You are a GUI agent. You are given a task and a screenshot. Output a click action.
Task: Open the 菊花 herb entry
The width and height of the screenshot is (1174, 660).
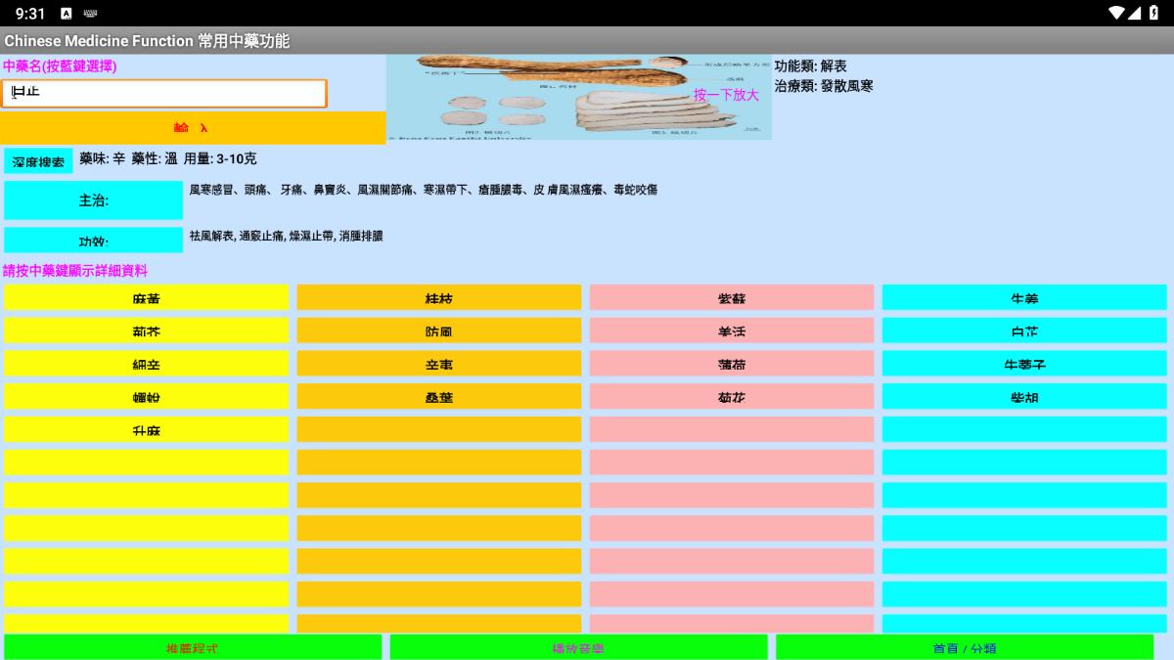coord(732,397)
